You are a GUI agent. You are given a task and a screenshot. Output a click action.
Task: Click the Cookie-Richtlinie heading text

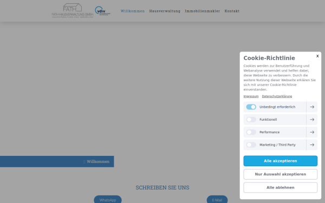pos(269,58)
